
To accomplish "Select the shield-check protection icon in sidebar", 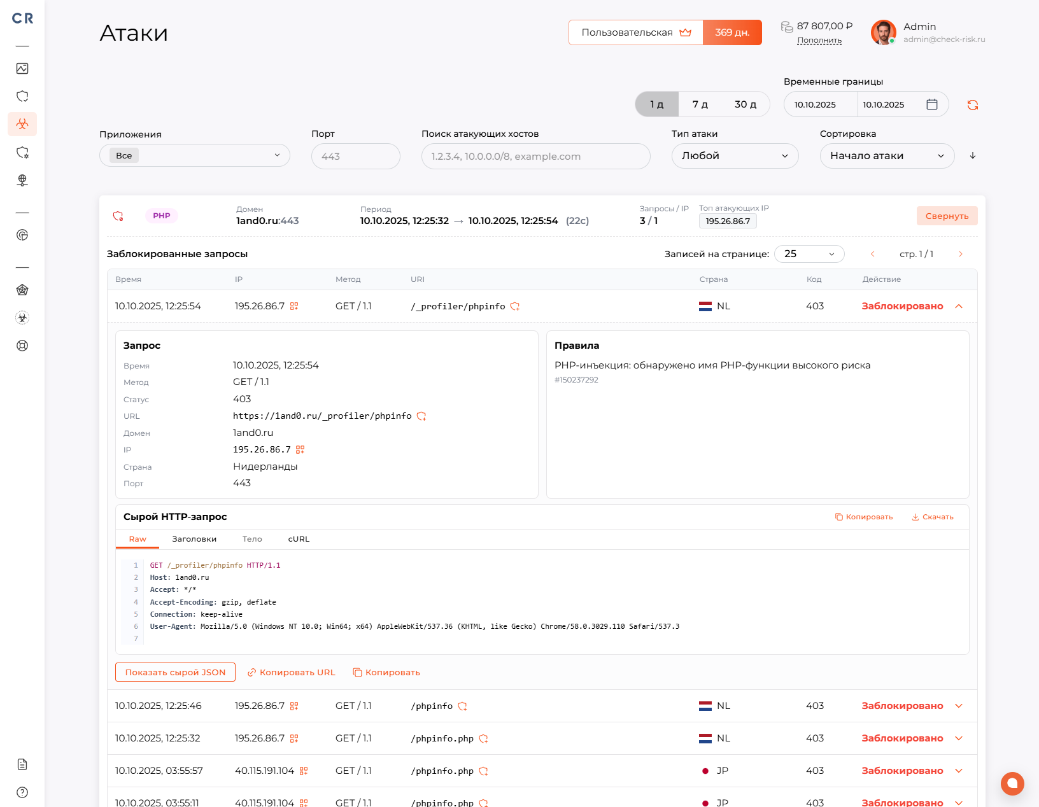I will (22, 96).
